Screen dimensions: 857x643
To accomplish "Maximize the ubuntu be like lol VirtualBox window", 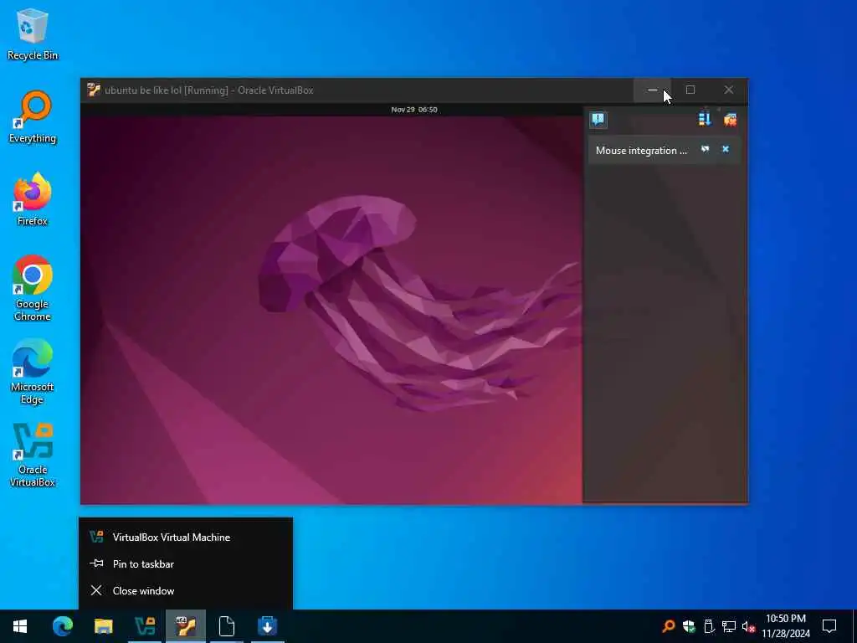I will tap(690, 90).
